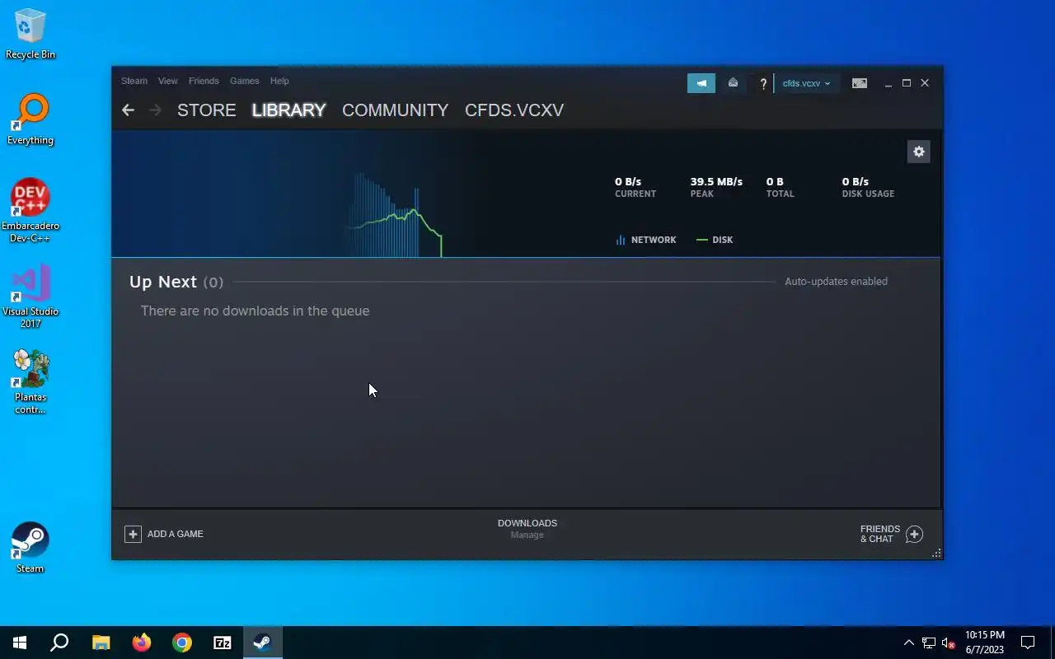Viewport: 1055px width, 659px height.
Task: Click the 0 B/s DISK USAGE value
Action: [856, 181]
